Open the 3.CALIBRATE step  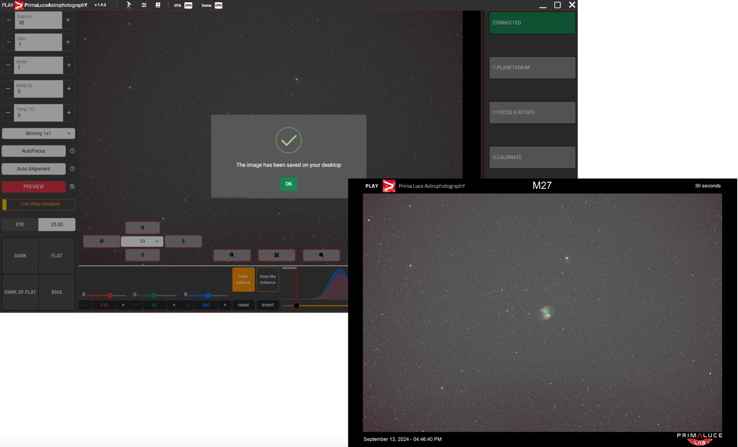(532, 157)
